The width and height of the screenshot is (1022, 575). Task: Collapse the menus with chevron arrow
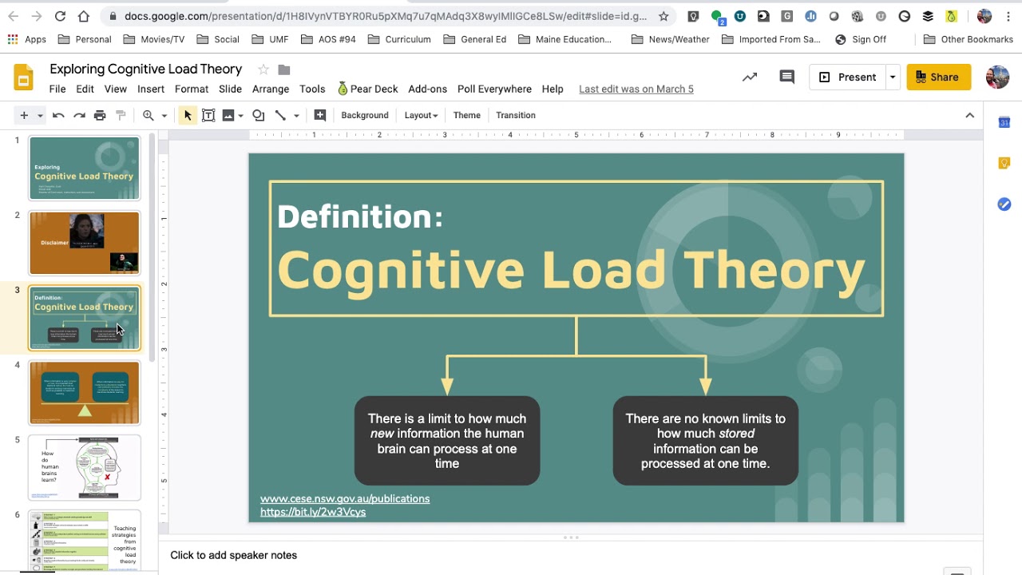click(x=970, y=115)
